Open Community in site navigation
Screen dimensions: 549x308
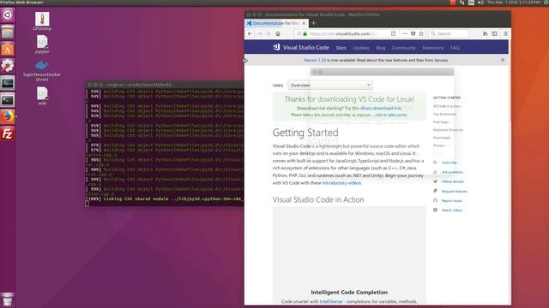coord(403,48)
